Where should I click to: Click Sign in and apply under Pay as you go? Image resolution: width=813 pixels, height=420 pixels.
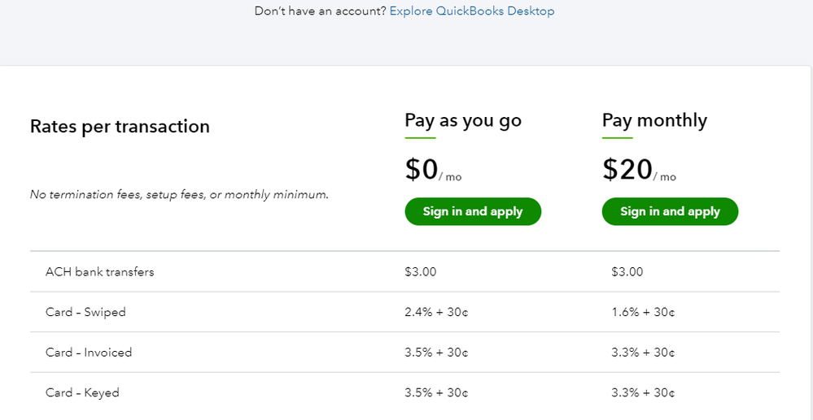pyautogui.click(x=473, y=211)
